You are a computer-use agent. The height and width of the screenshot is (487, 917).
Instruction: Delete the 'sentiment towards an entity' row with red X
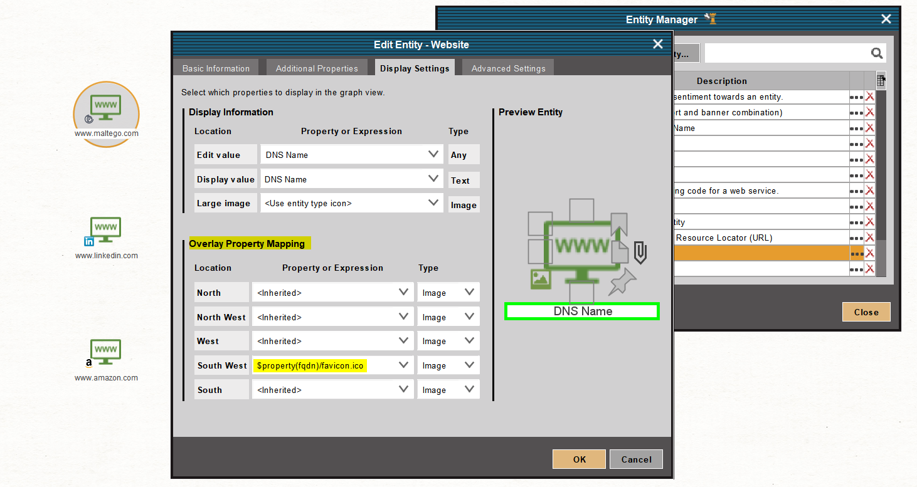click(869, 97)
